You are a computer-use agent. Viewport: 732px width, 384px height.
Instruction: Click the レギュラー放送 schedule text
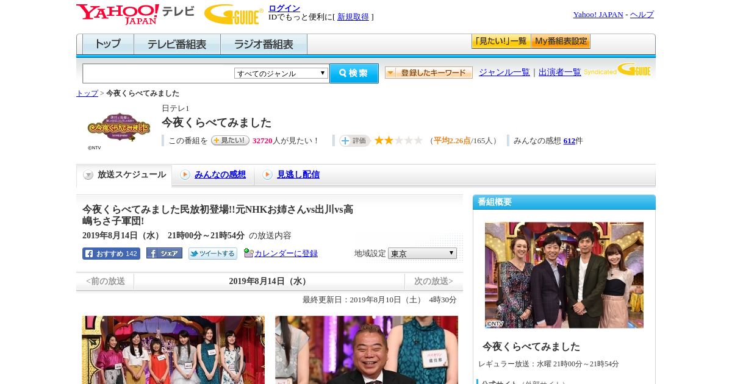coord(548,364)
